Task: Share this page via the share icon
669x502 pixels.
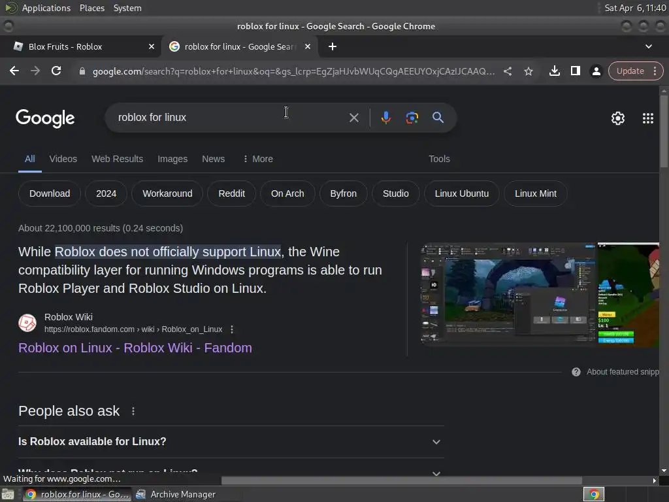Action: tap(507, 71)
